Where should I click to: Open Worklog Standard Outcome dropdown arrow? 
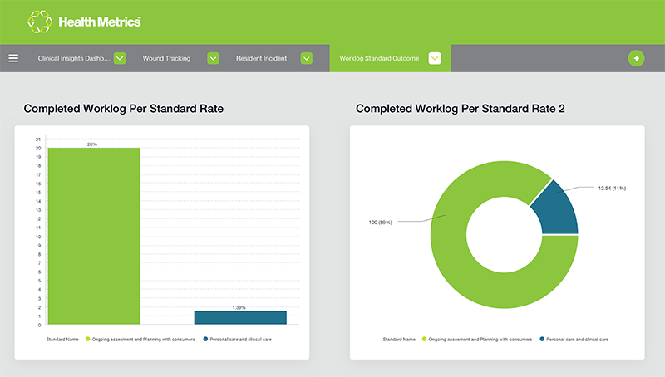[434, 58]
